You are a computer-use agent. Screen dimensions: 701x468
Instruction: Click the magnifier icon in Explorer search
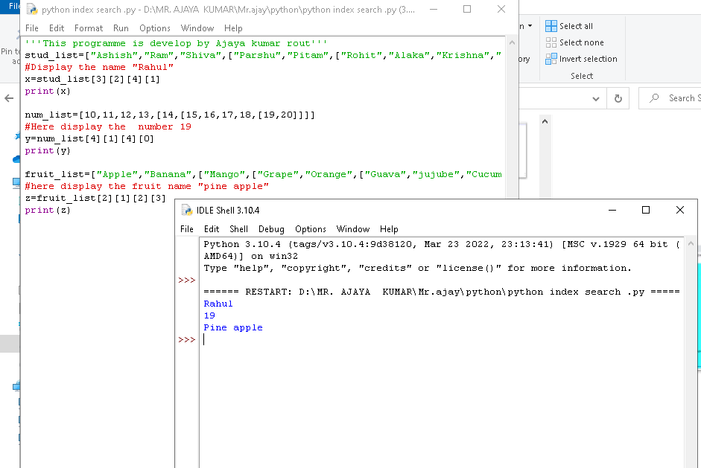[654, 98]
